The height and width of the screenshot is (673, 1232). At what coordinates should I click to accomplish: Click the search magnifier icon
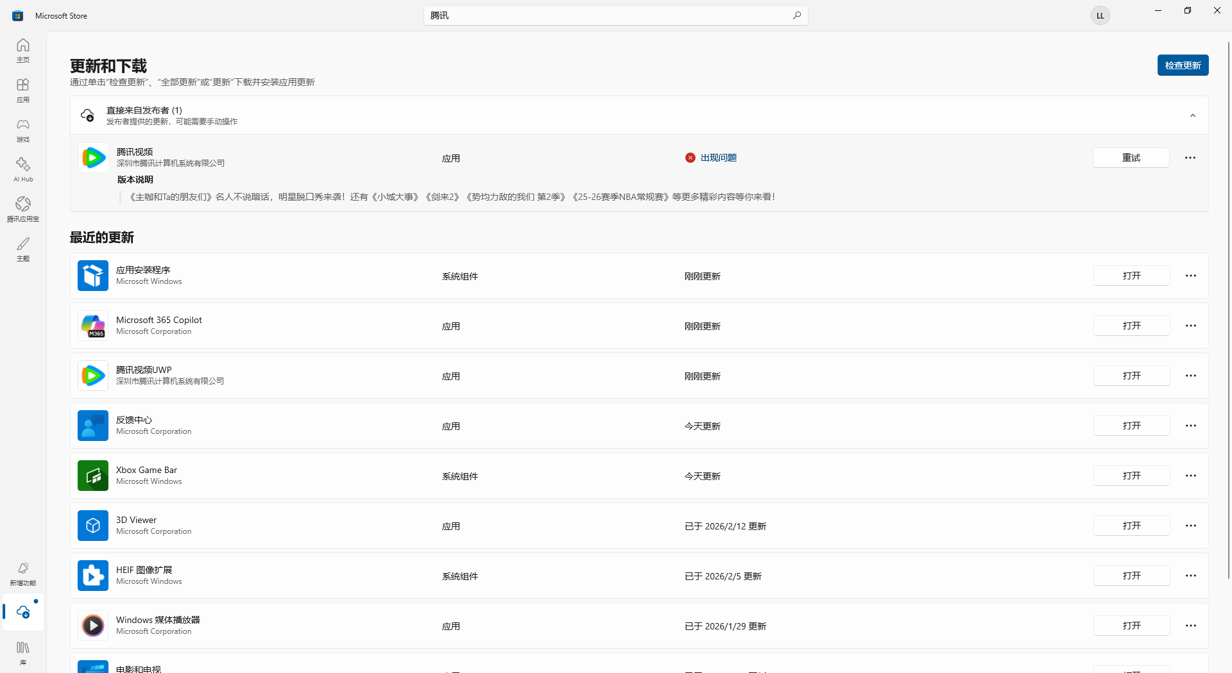(x=797, y=15)
